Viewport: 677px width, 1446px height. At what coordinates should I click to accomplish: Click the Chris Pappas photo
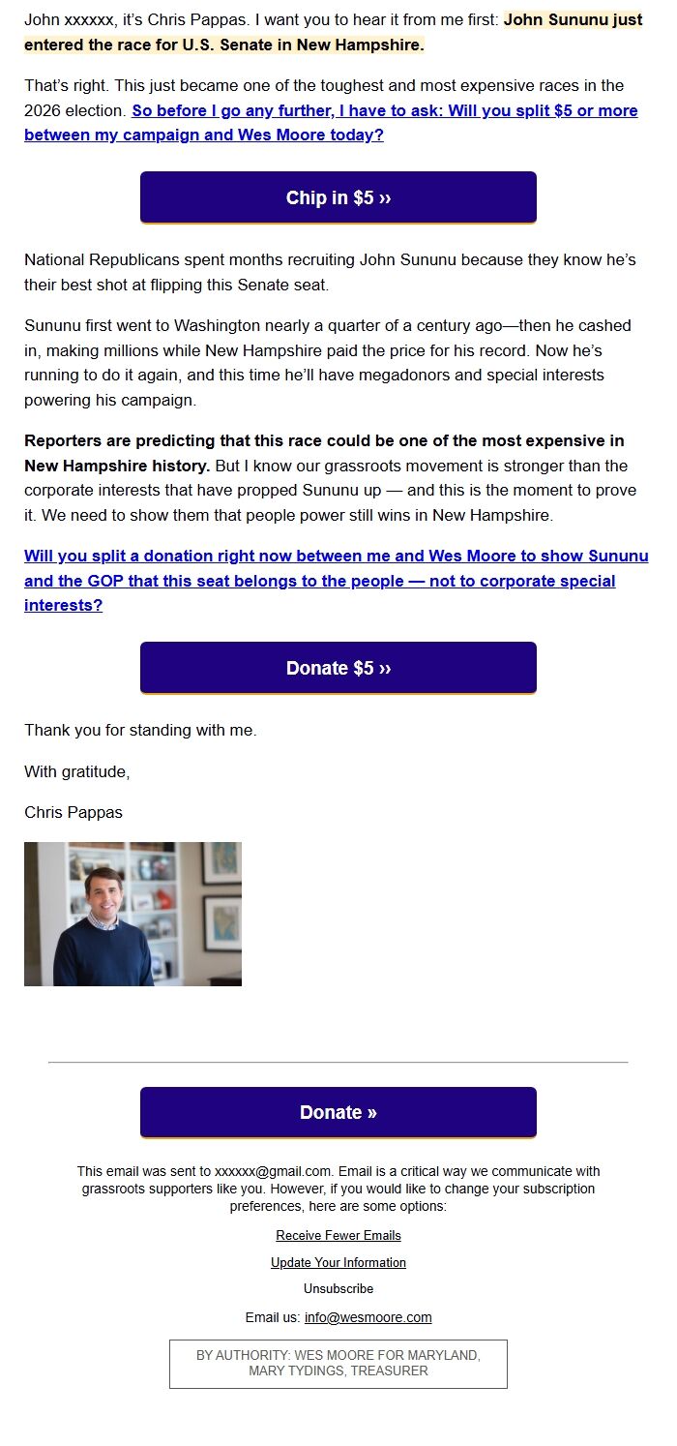[132, 914]
